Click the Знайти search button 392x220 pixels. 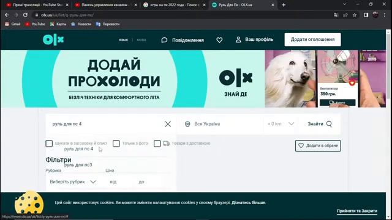320,124
